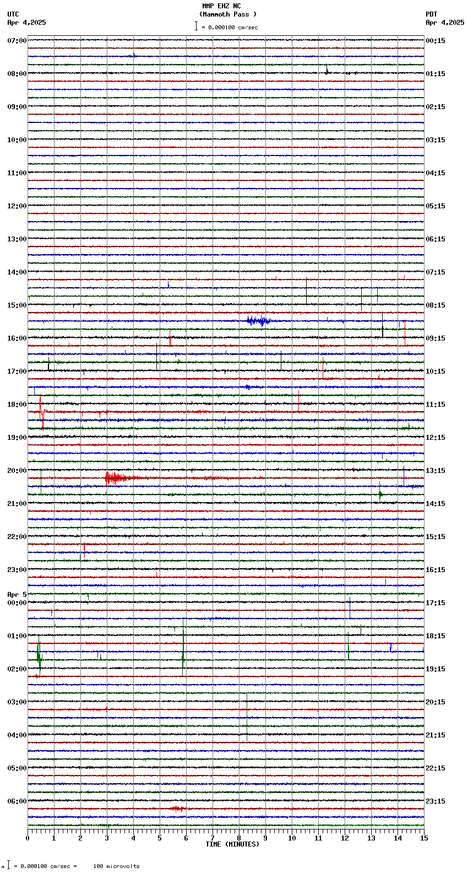468x873 pixels.
Task: Click the 05:15 PDT time label
Action: coord(436,206)
